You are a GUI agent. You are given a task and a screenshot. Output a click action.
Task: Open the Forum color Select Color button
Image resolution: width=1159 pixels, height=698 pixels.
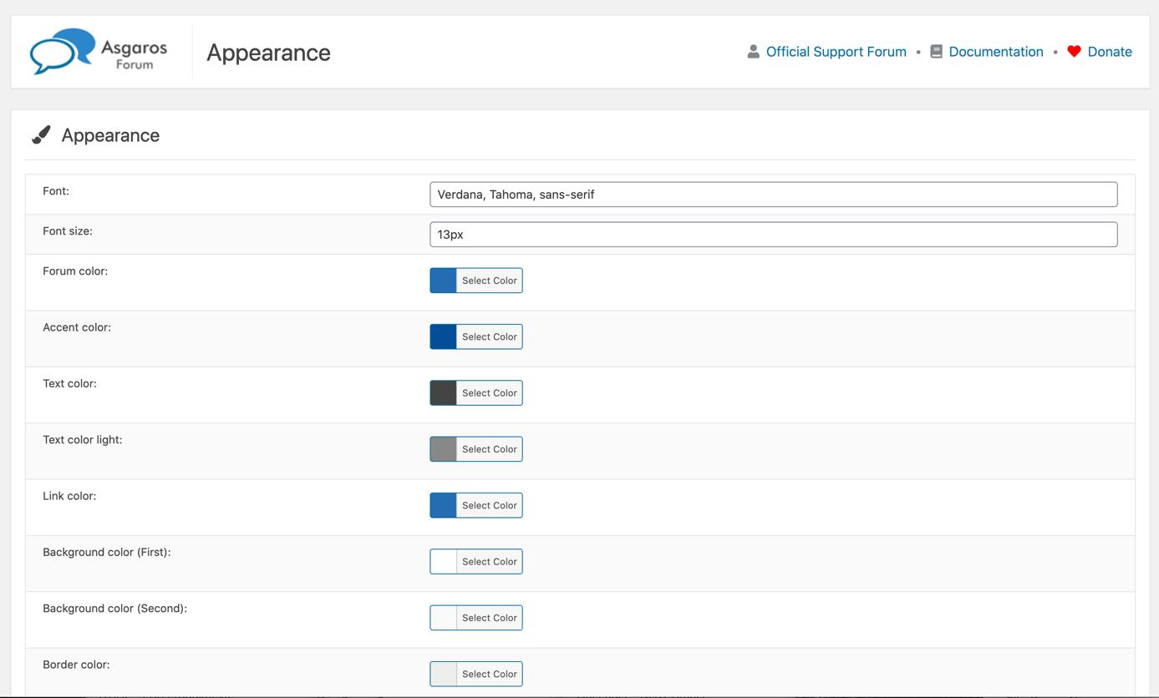489,281
